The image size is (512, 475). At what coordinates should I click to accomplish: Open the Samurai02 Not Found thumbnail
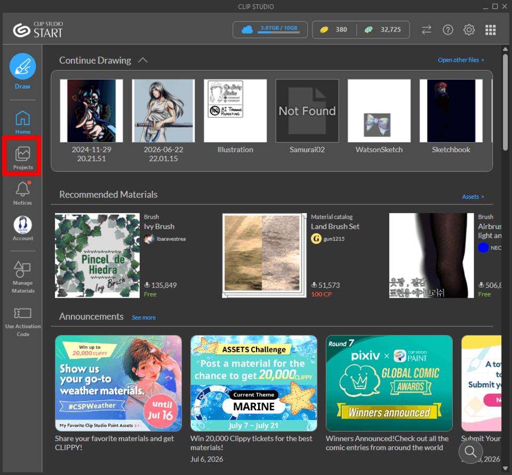click(x=307, y=111)
